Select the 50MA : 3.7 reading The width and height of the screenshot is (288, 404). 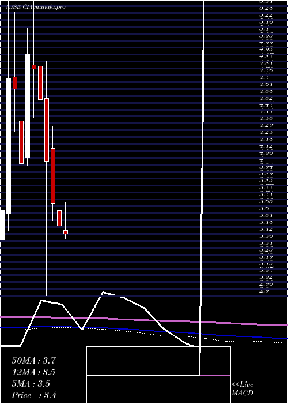coord(33,361)
